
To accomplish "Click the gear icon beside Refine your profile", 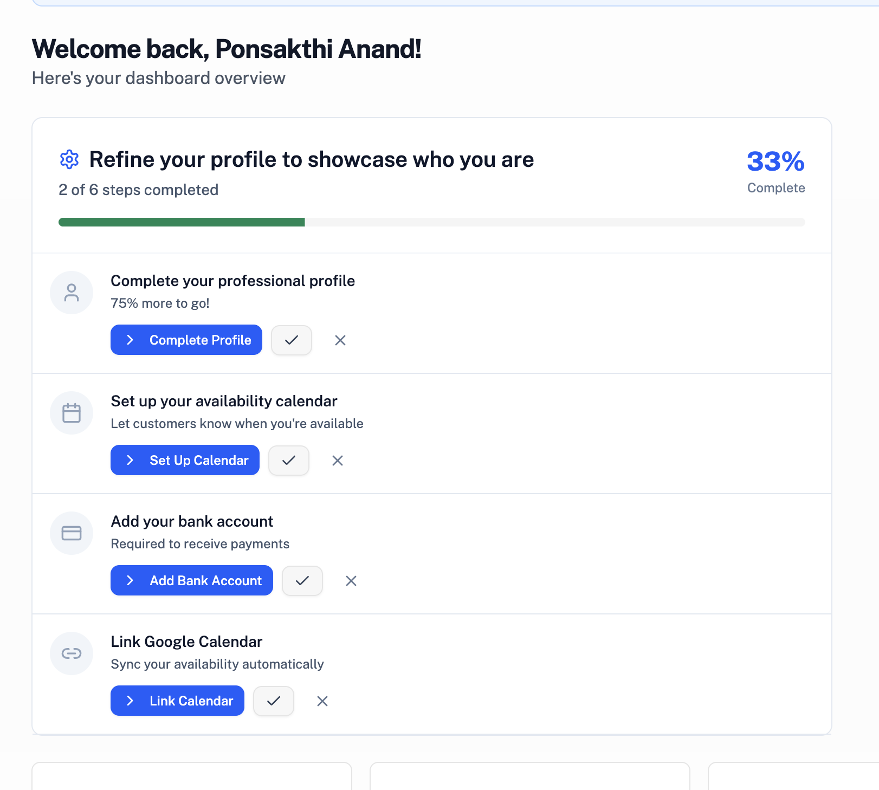I will (69, 159).
